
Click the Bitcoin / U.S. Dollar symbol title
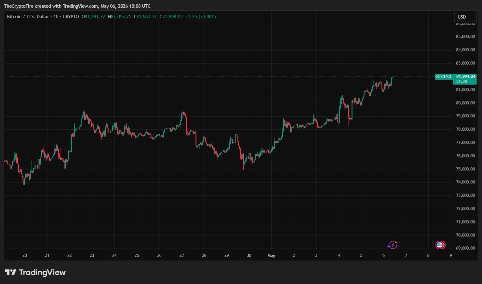28,17
